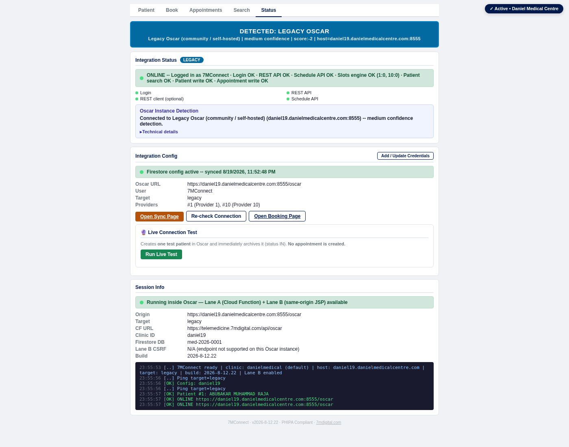The width and height of the screenshot is (569, 447).
Task: Click Login status label
Action: click(146, 93)
